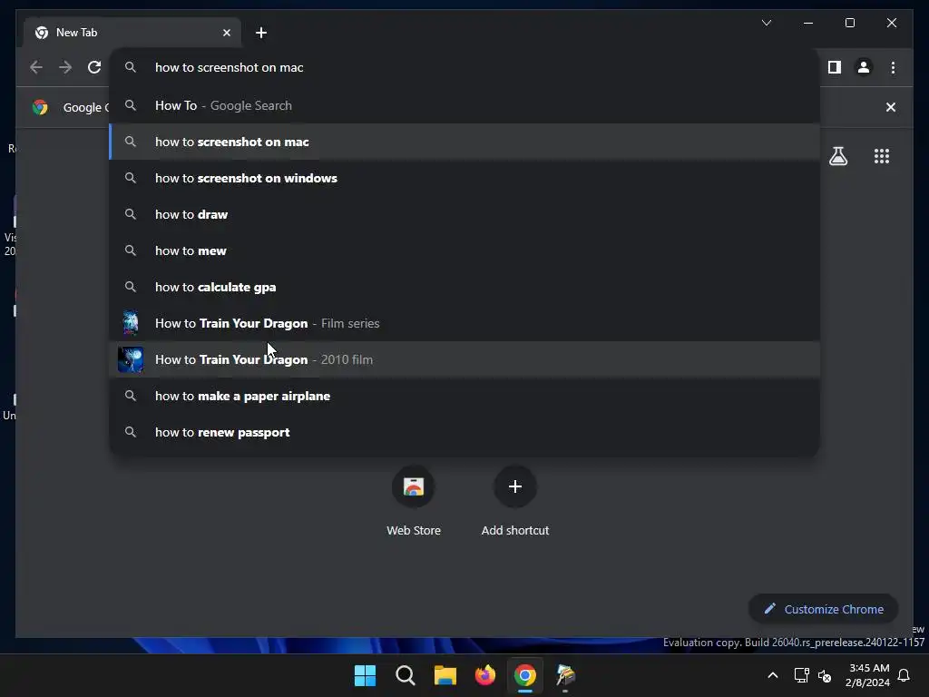Open the Chrome profile menu
The width and height of the screenshot is (929, 697).
point(864,67)
